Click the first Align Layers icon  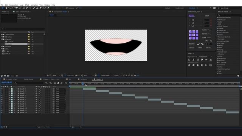189,60
